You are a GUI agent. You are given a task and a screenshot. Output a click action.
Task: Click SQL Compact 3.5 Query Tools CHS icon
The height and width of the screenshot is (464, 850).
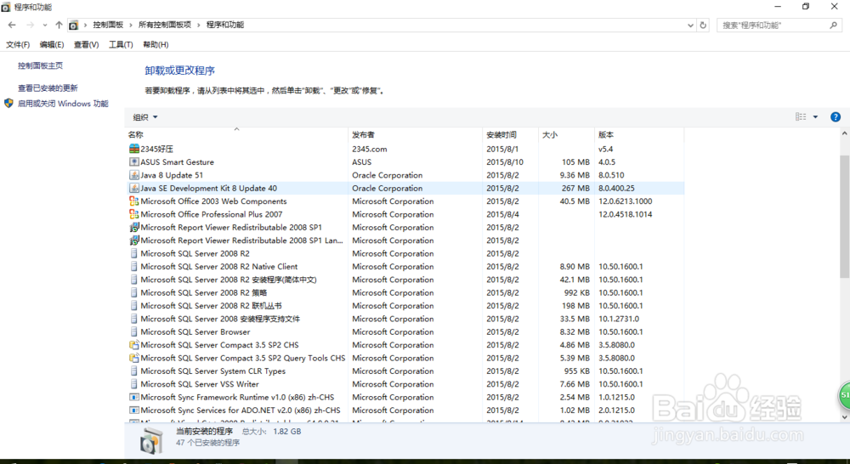pyautogui.click(x=134, y=358)
